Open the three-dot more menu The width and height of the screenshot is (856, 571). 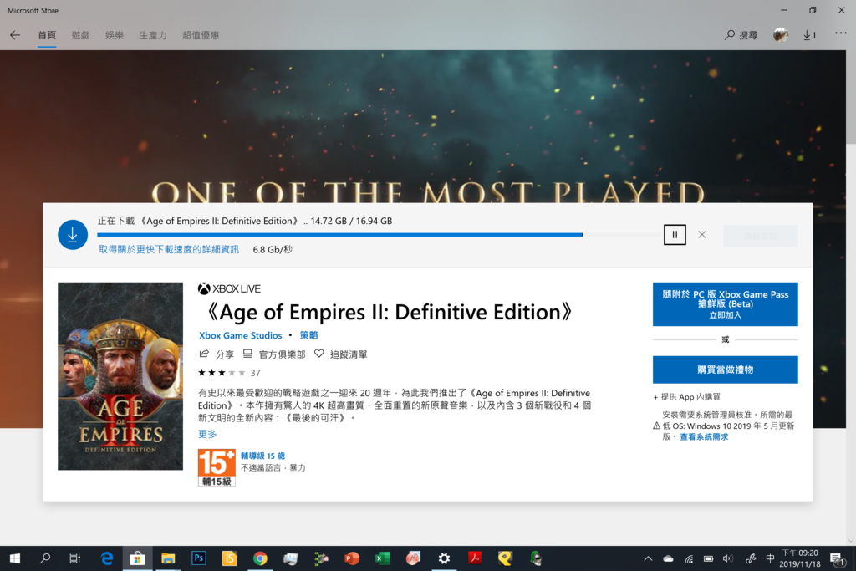pos(841,33)
